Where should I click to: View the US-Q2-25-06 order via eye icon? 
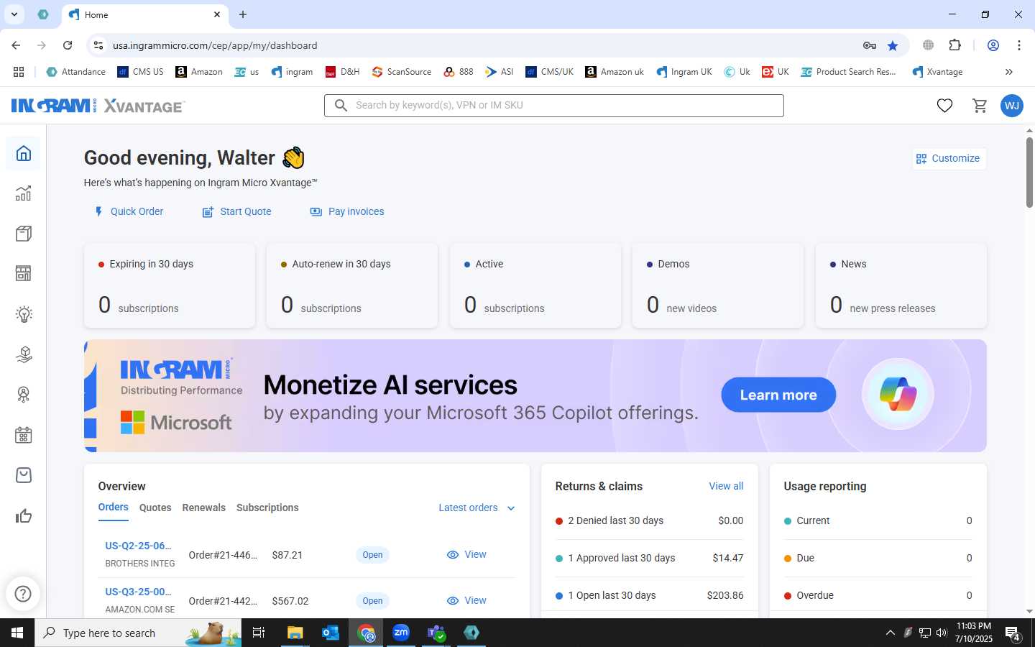coord(453,555)
